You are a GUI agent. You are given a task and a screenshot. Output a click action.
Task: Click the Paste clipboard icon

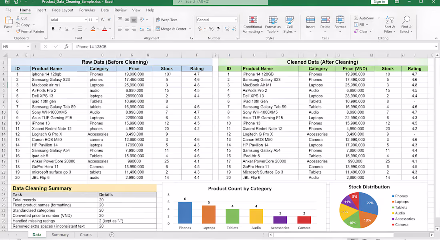pos(8,20)
